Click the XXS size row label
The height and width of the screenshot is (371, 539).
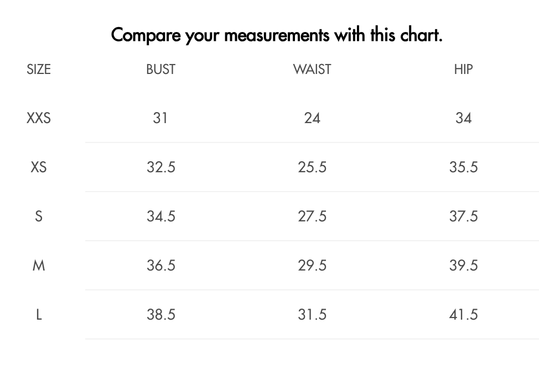(x=39, y=118)
